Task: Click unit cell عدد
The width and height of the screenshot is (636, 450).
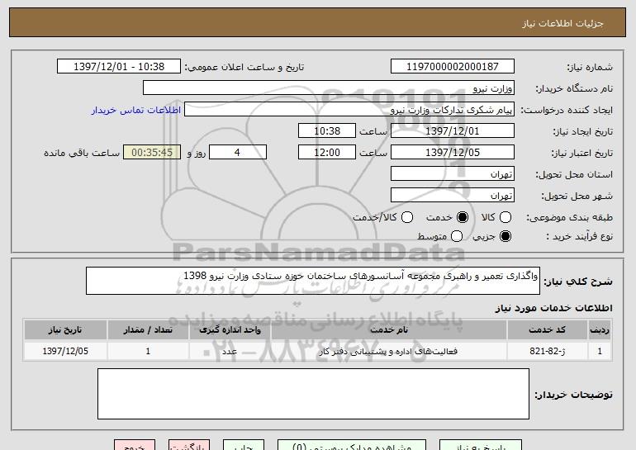Action: [x=230, y=351]
